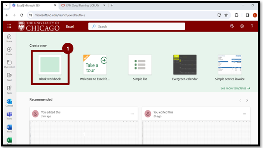
Task: Click the install app icon in address bar
Action: pyautogui.click(x=219, y=15)
